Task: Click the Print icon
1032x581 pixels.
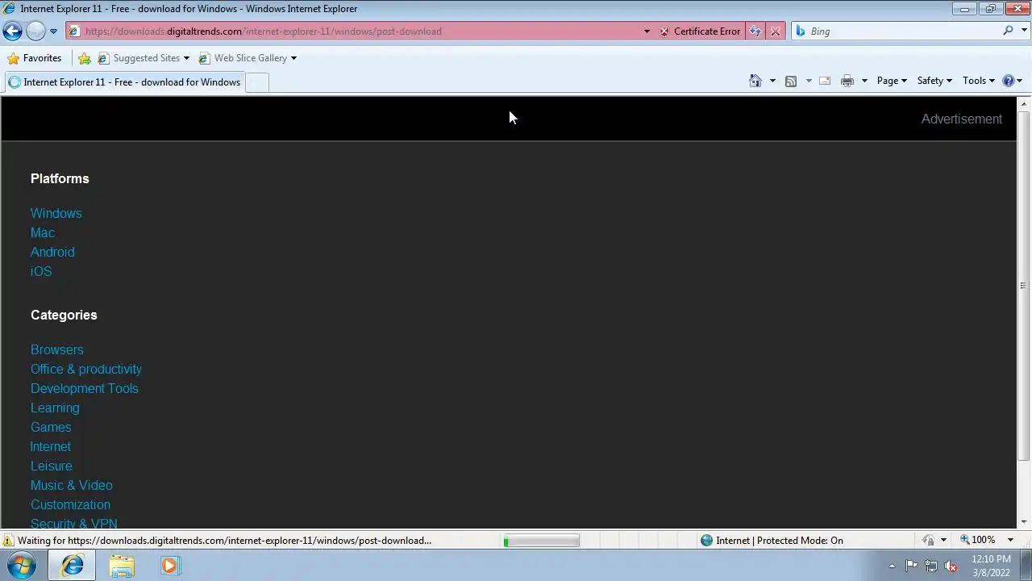Action: [x=847, y=81]
